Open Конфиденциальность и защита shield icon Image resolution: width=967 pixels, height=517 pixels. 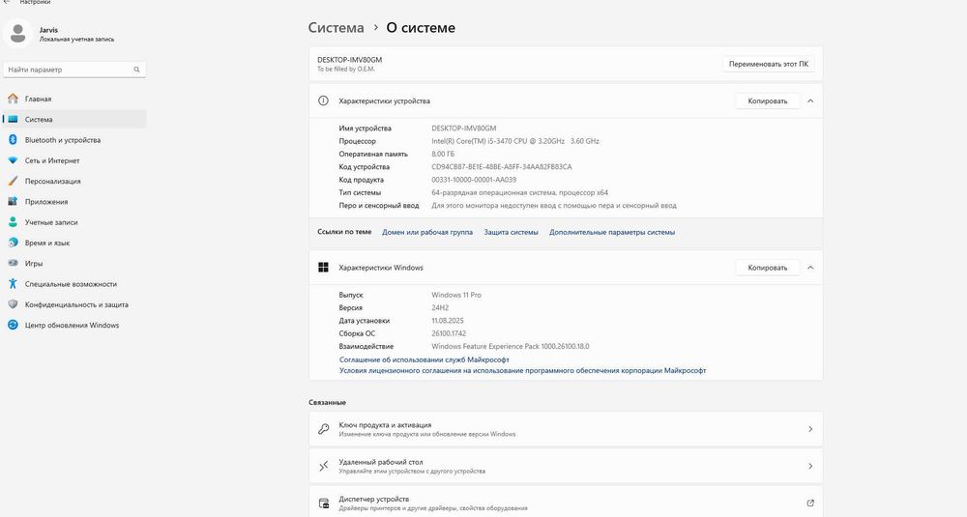pyautogui.click(x=13, y=304)
